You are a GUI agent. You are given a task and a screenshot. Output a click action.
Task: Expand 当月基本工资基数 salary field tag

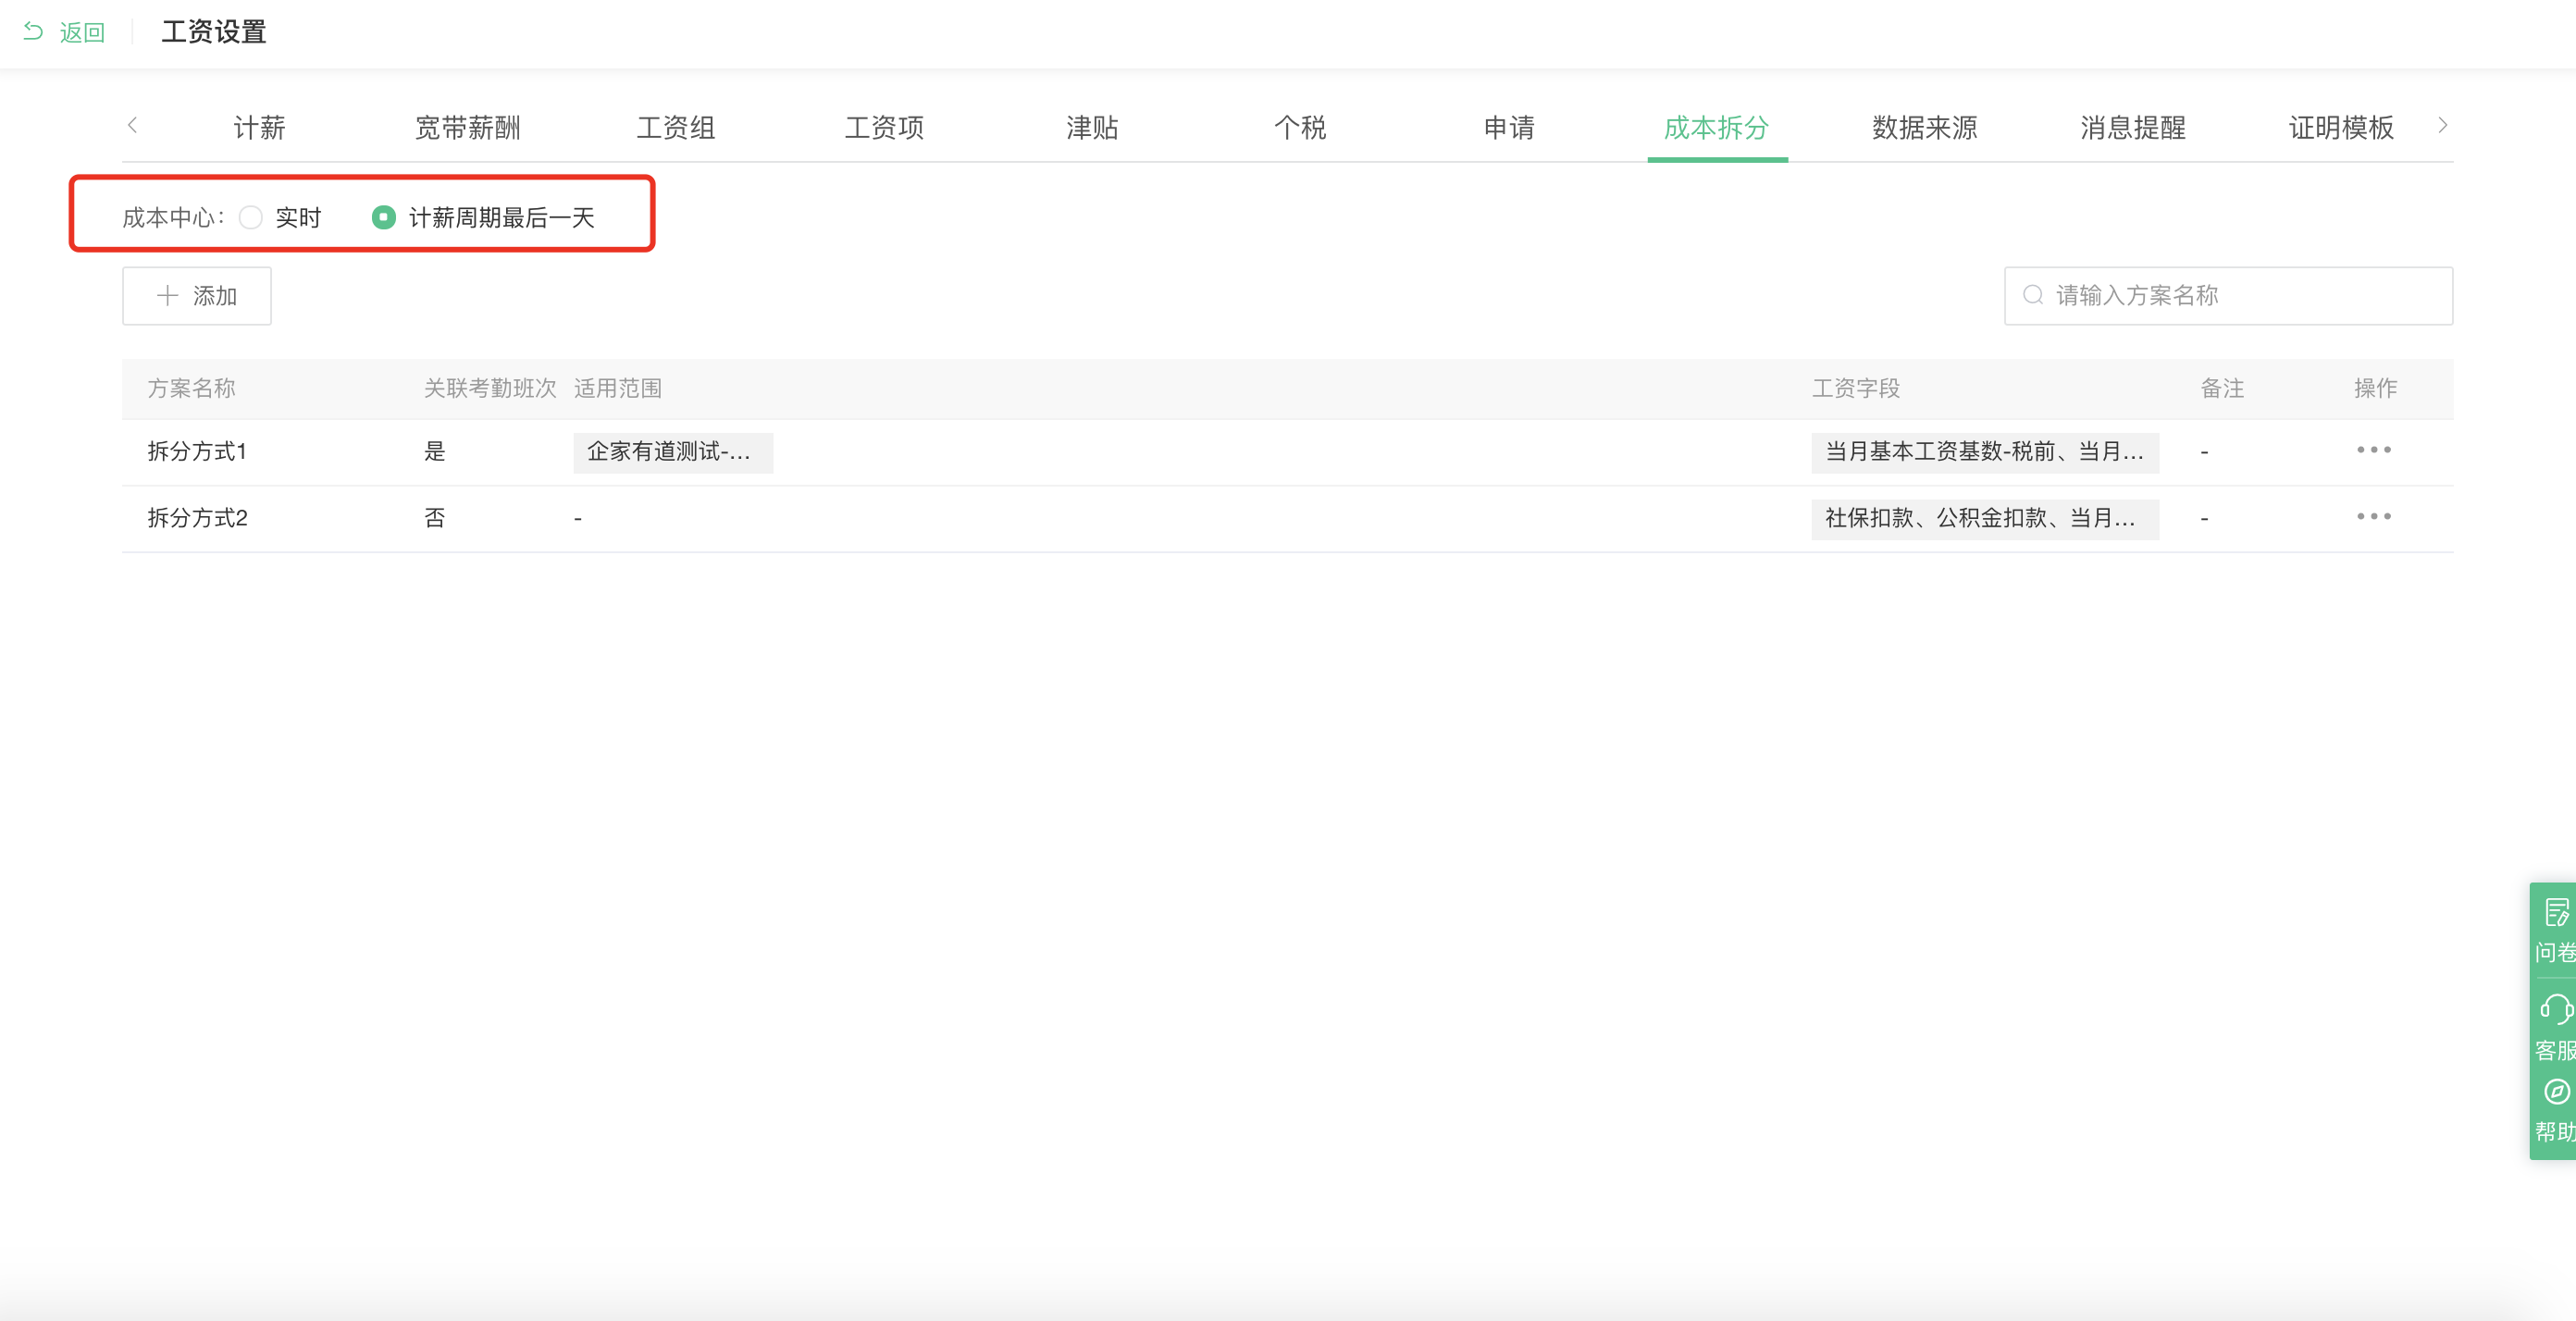coord(1984,452)
